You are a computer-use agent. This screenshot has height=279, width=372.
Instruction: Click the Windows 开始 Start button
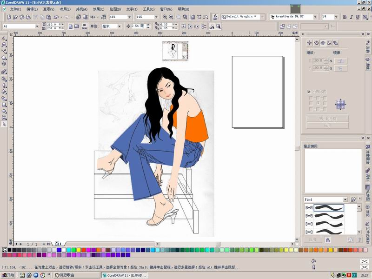click(x=8, y=275)
